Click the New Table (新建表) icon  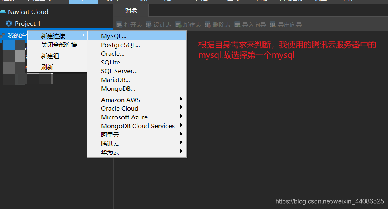(178, 25)
